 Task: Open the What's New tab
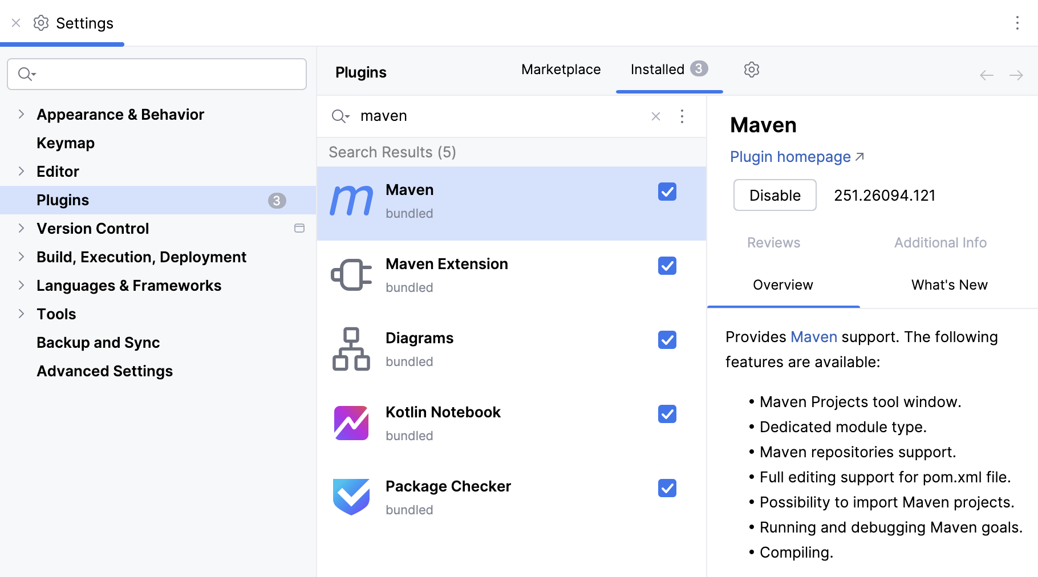click(948, 285)
